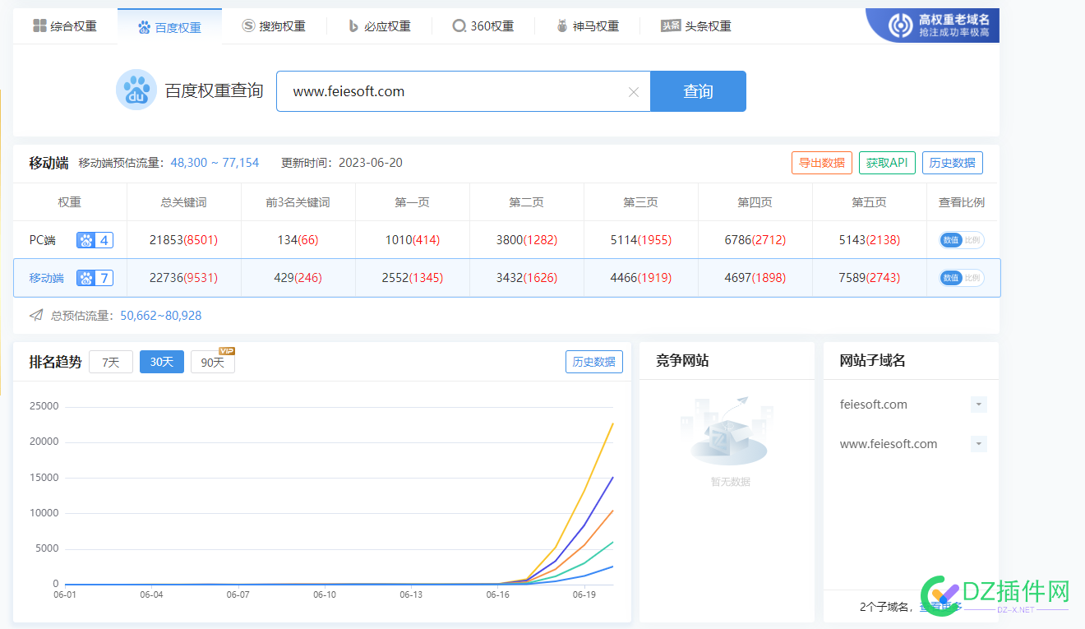Image resolution: width=1085 pixels, height=629 pixels.
Task: Click PC端 前3名关键词 value 134(66)
Action: point(298,240)
